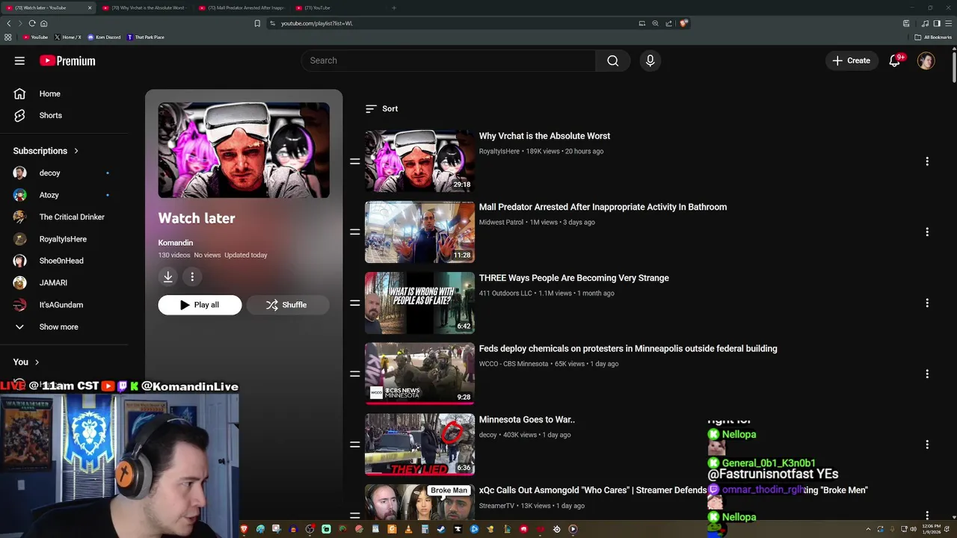The height and width of the screenshot is (538, 957).
Task: Show hidden system tray icons
Action: coord(868,529)
